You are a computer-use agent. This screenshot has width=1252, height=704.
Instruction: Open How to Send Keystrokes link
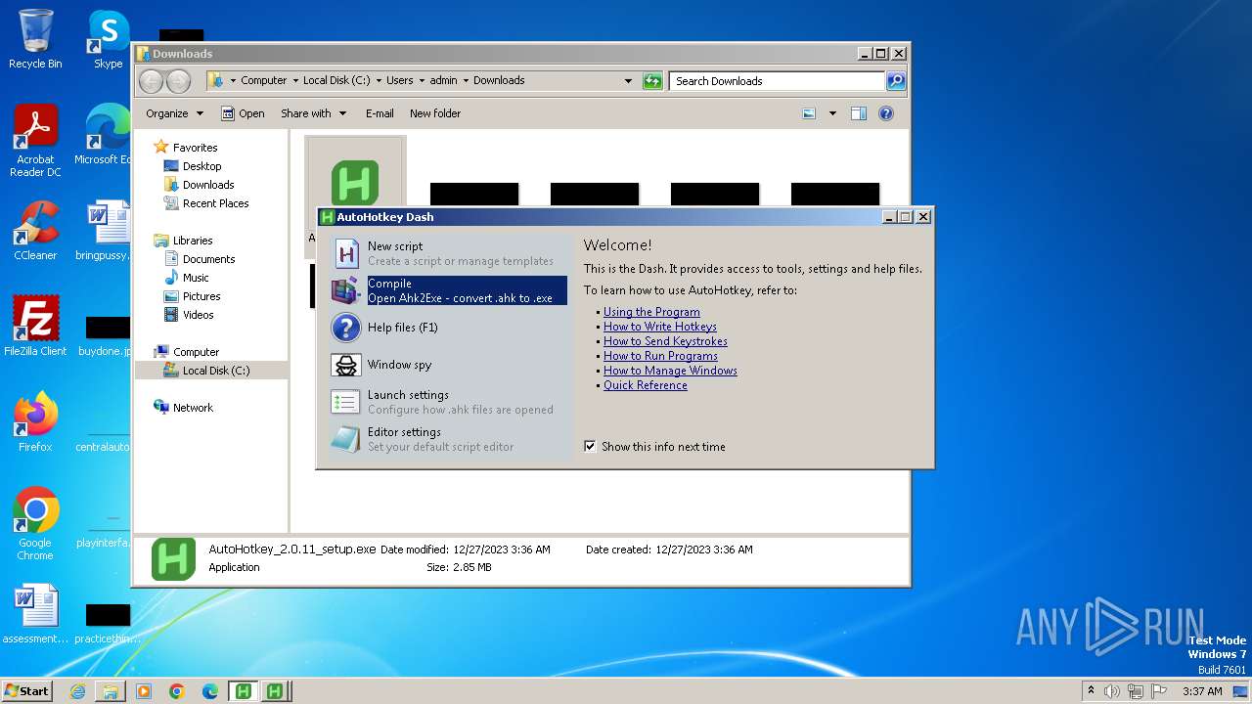tap(665, 341)
